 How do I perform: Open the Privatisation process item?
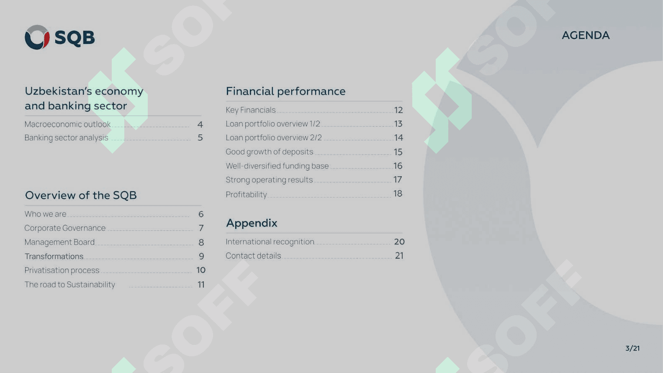point(62,270)
